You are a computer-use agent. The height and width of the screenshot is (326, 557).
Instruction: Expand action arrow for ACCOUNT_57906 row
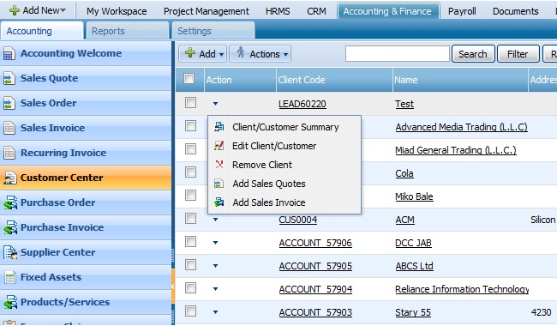tap(215, 243)
